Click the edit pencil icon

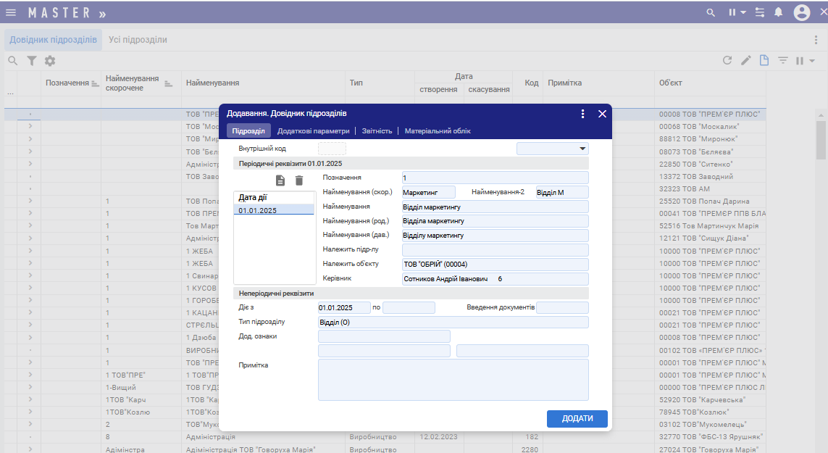click(x=746, y=61)
